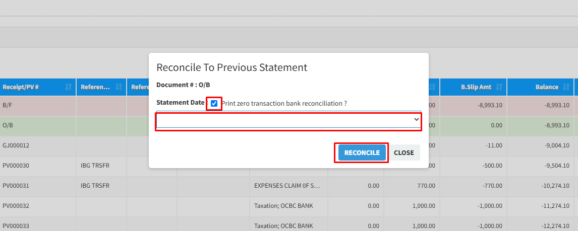
Task: Select payment voucher PV000030
Action: (16, 166)
